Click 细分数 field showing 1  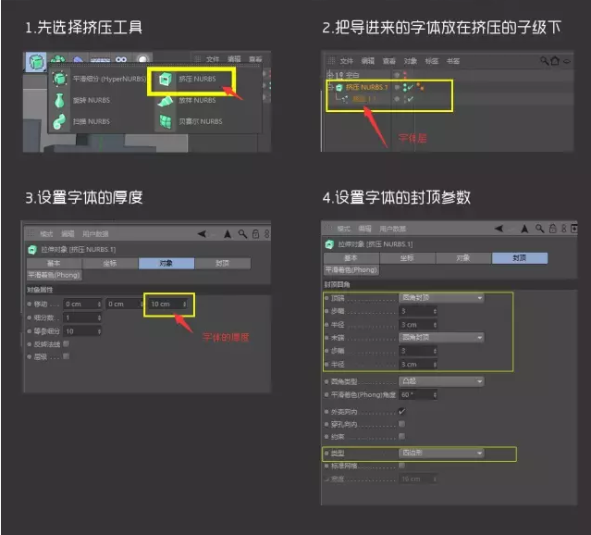[x=82, y=317]
